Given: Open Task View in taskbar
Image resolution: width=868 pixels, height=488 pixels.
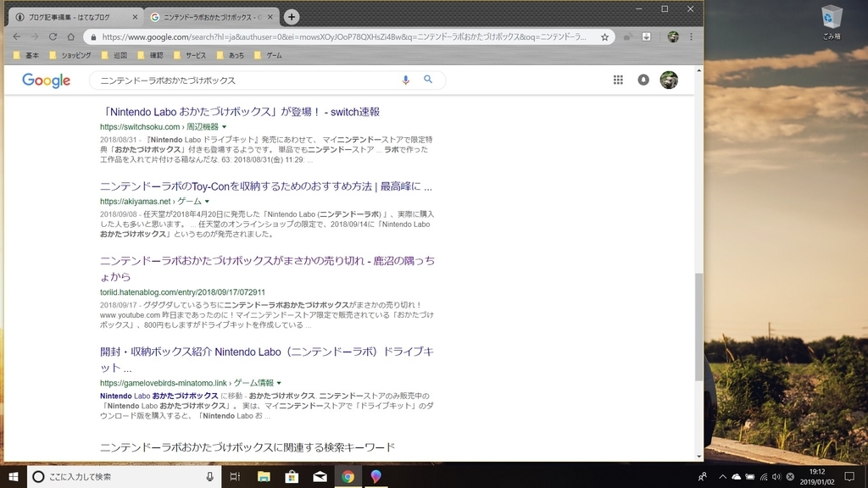Looking at the screenshot, I should [235, 476].
